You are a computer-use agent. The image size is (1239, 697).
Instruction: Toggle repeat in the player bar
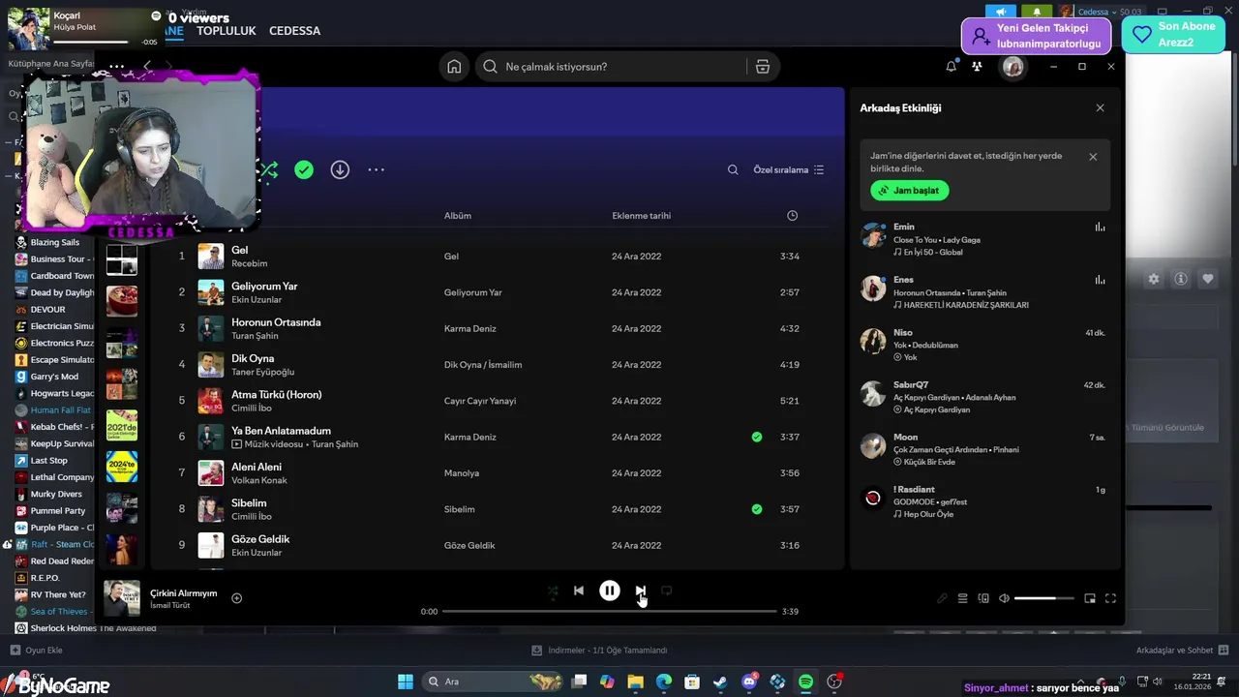click(x=666, y=591)
